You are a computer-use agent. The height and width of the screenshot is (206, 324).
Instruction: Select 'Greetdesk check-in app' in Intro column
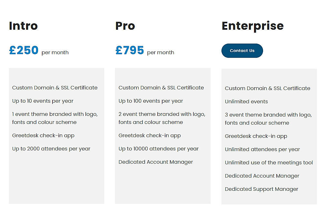coord(43,135)
